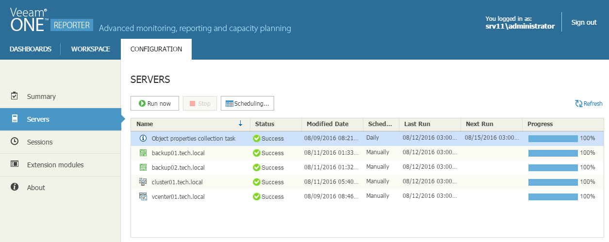Viewport: 609px width, 242px height.
Task: Sort by the Progress column header
Action: tap(563, 124)
